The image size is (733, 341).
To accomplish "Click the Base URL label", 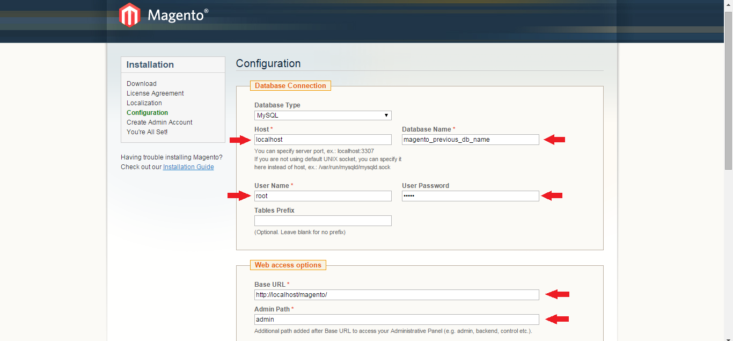I will (x=270, y=285).
